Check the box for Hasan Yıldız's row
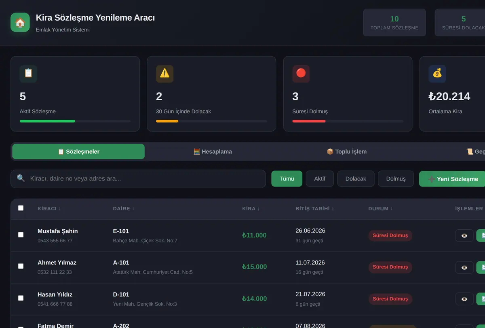Viewport: 485px width, 328px height. tap(21, 298)
